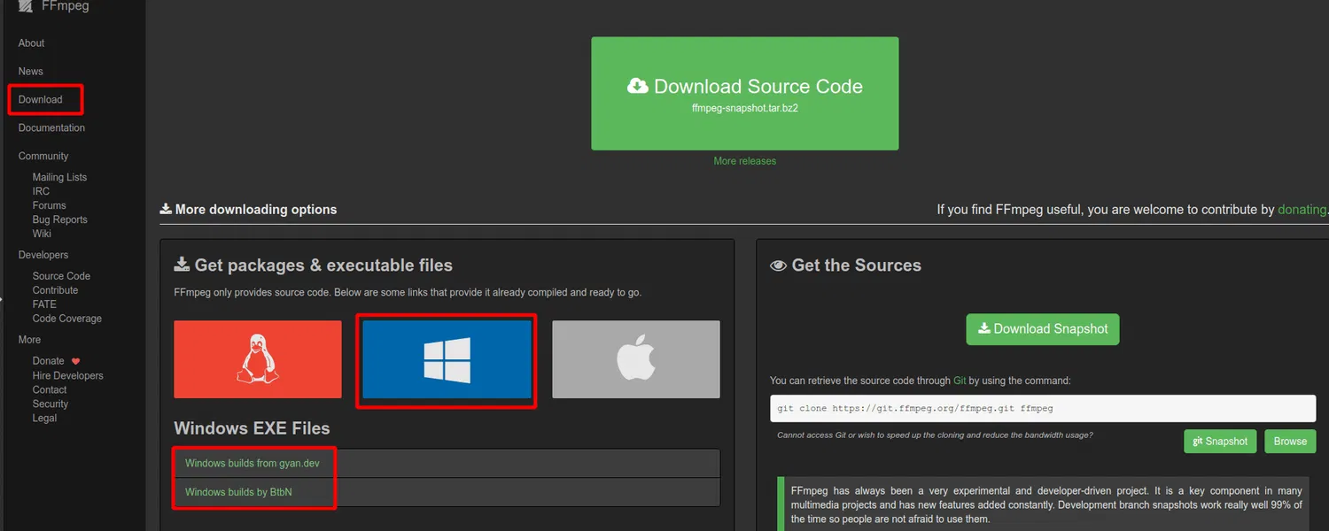This screenshot has width=1329, height=531.
Task: Open Windows builds by BtbN link
Action: (238, 492)
